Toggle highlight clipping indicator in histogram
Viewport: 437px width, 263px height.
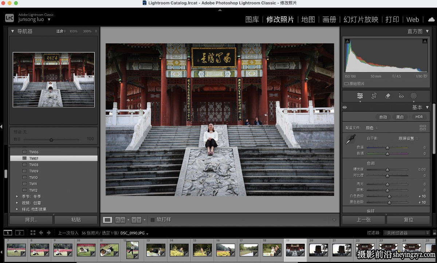click(x=425, y=41)
